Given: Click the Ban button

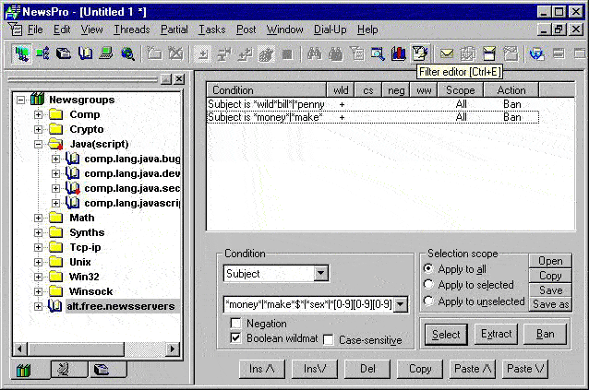Looking at the screenshot, I should (x=545, y=334).
